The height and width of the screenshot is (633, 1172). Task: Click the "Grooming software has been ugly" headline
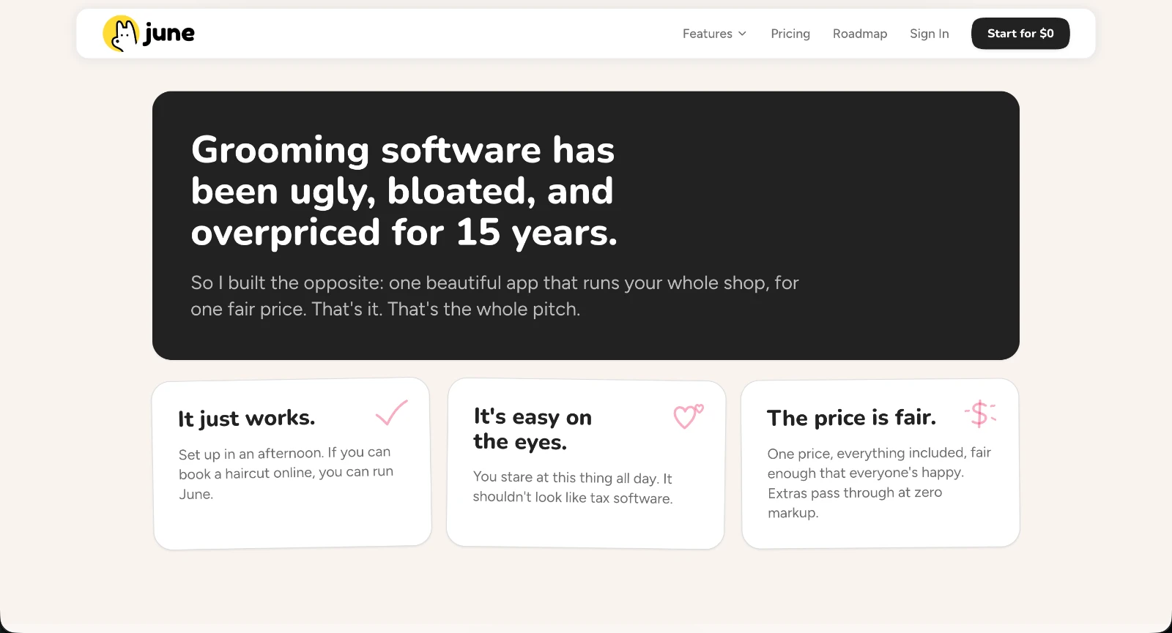(x=404, y=191)
